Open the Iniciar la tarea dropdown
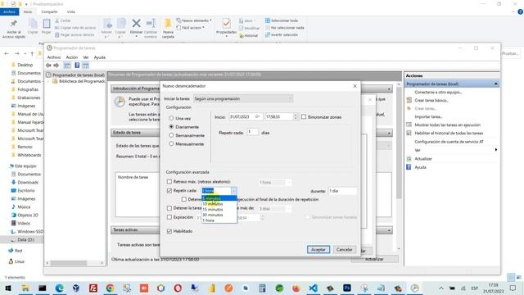 pos(243,98)
